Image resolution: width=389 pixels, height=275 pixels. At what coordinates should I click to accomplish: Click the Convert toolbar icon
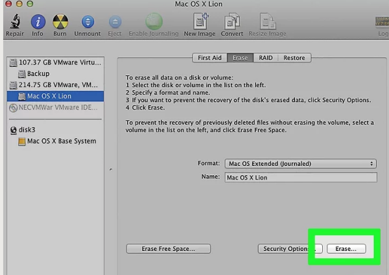click(232, 21)
